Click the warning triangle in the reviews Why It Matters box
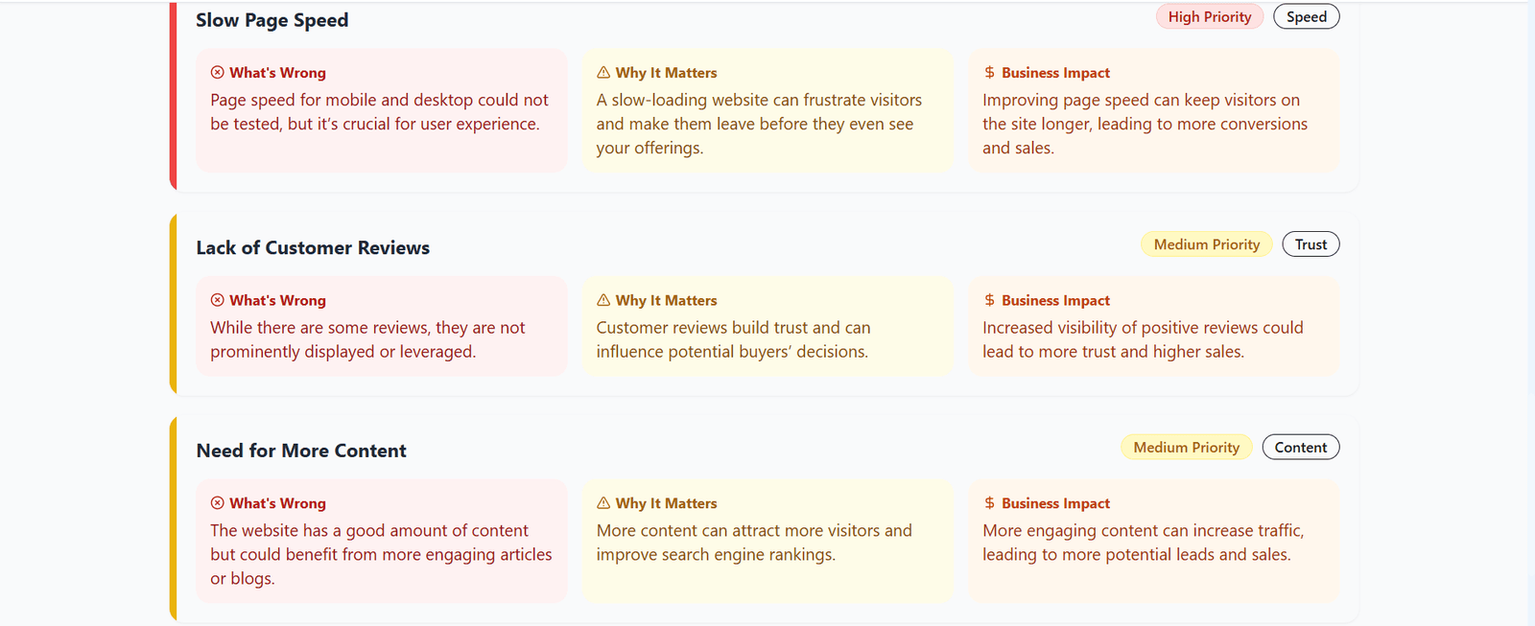This screenshot has width=1535, height=626. pos(603,300)
